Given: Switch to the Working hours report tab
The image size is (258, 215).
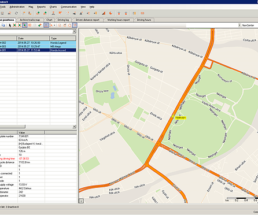Looking at the screenshot, I should (119, 20).
